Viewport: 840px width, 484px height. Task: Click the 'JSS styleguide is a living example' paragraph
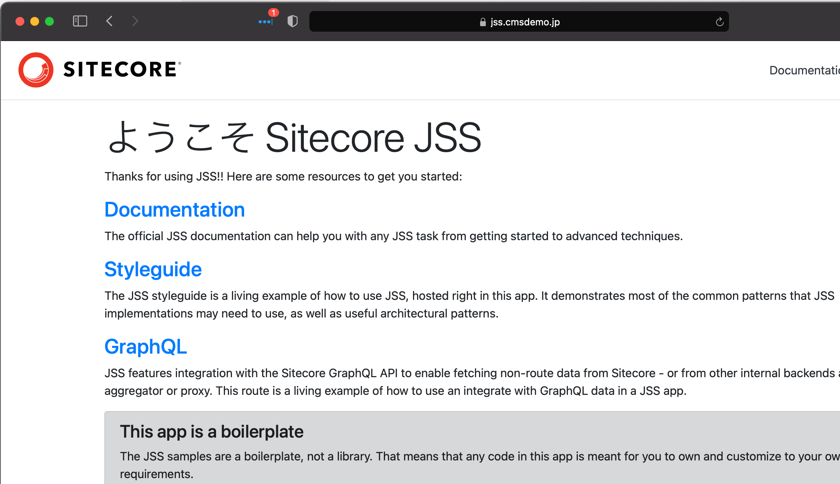(469, 305)
